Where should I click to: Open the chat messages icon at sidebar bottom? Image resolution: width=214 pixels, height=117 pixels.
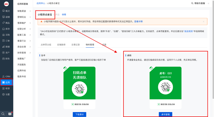[10, 114]
